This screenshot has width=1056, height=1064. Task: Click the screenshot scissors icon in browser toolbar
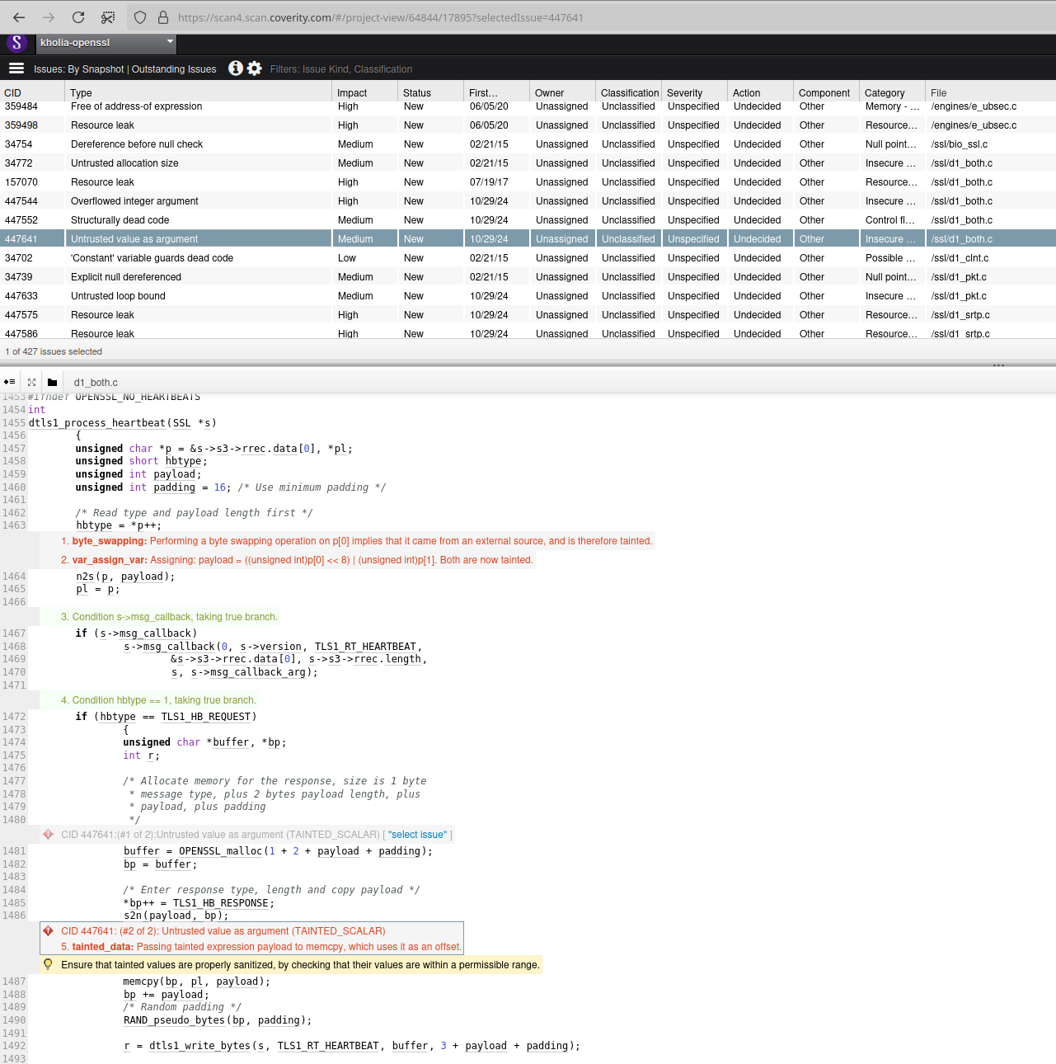point(108,17)
